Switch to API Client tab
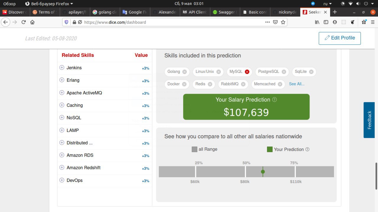This screenshot has height=212, width=378. [x=195, y=12]
